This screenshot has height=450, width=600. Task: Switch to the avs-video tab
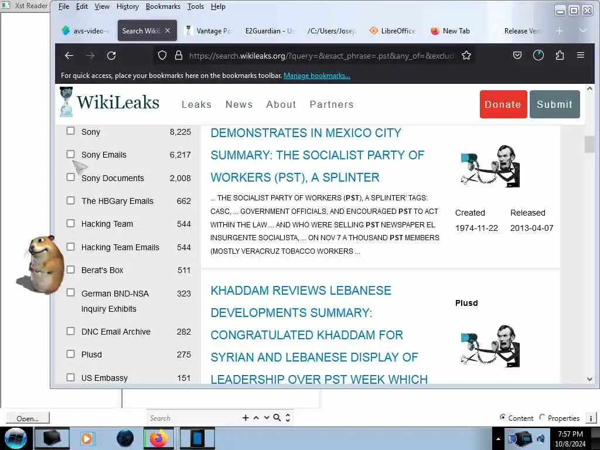point(86,30)
